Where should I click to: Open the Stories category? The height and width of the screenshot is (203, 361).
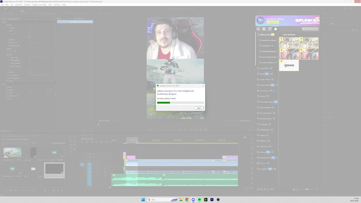click(x=262, y=152)
